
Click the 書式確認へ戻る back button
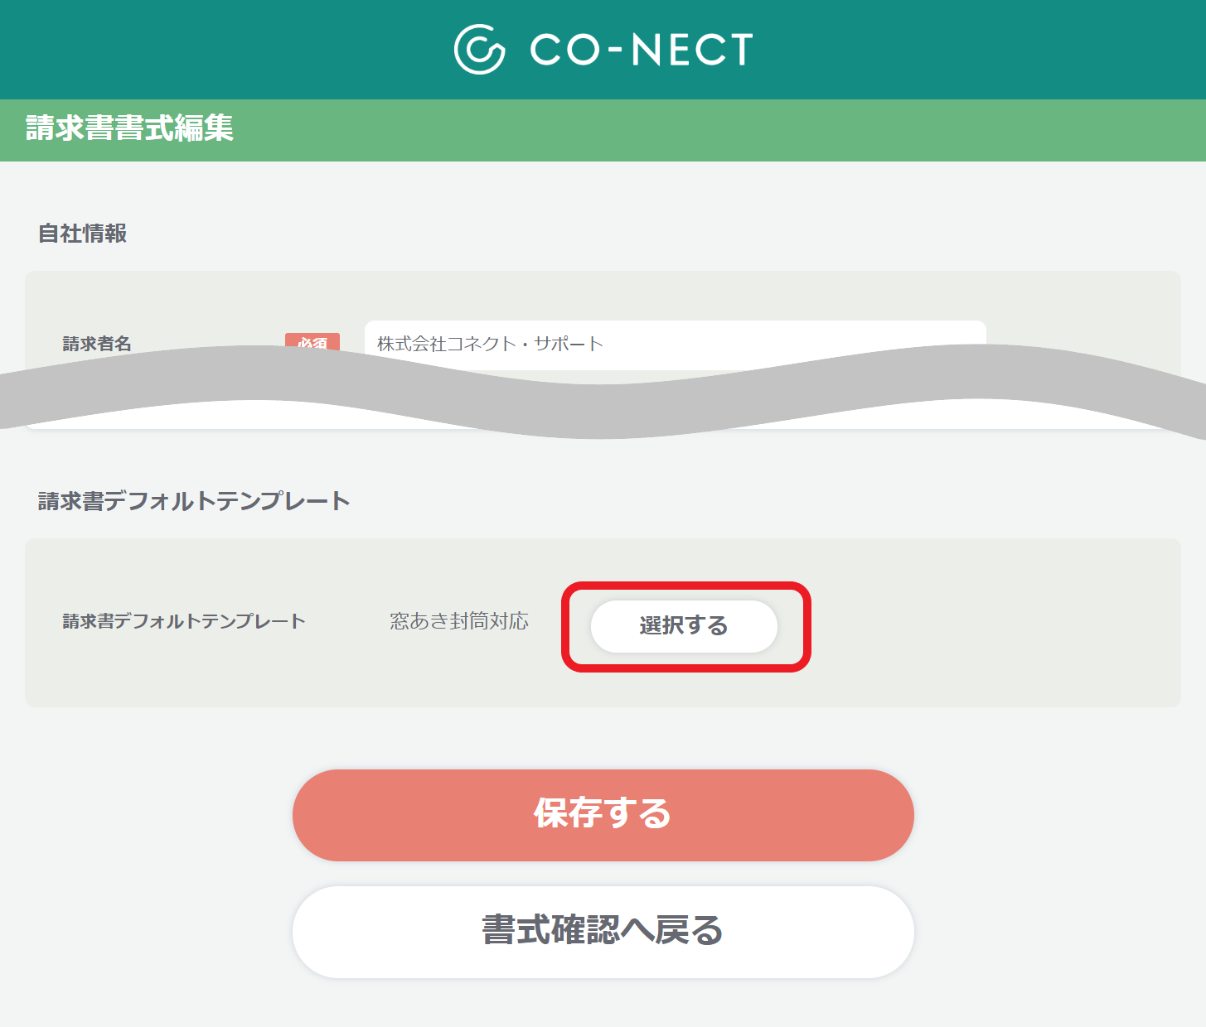[x=603, y=932]
